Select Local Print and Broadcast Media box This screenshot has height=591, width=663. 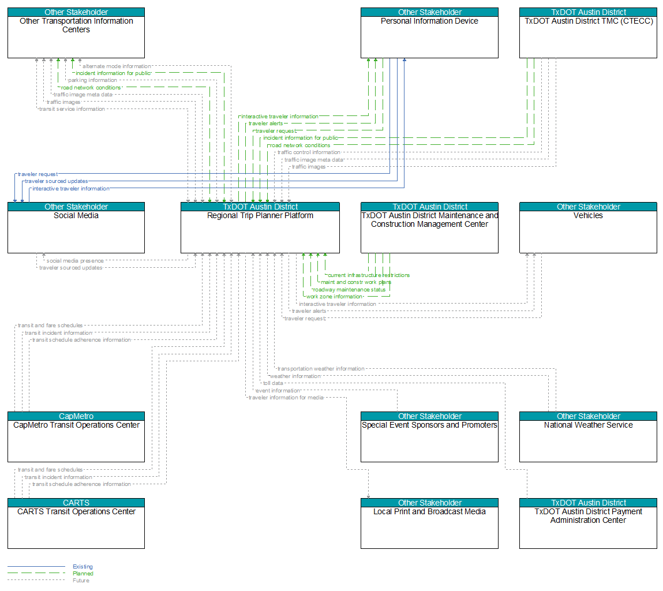(429, 523)
